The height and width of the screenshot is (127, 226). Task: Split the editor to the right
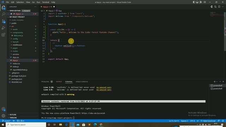click(x=219, y=7)
